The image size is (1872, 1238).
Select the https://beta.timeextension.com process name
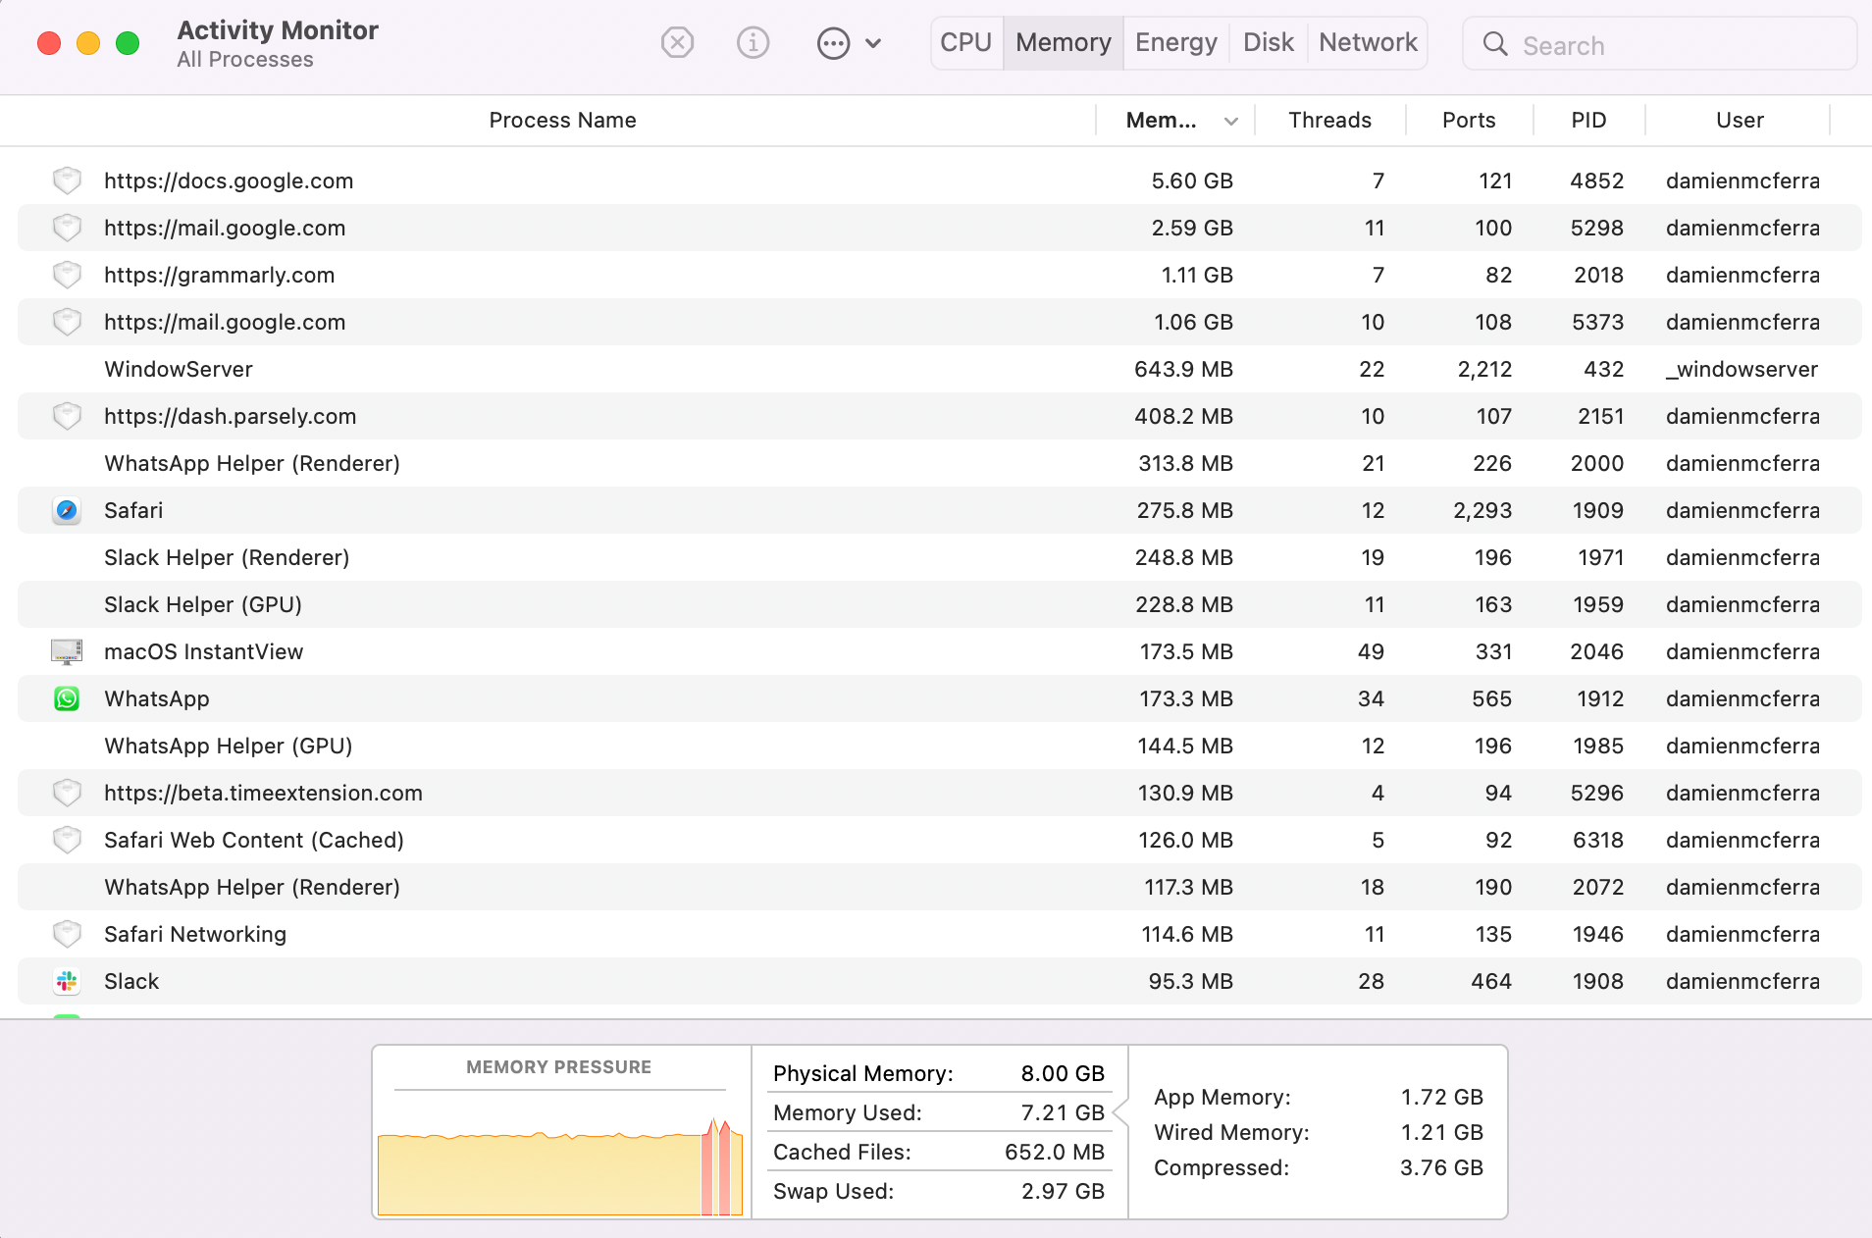(x=264, y=793)
